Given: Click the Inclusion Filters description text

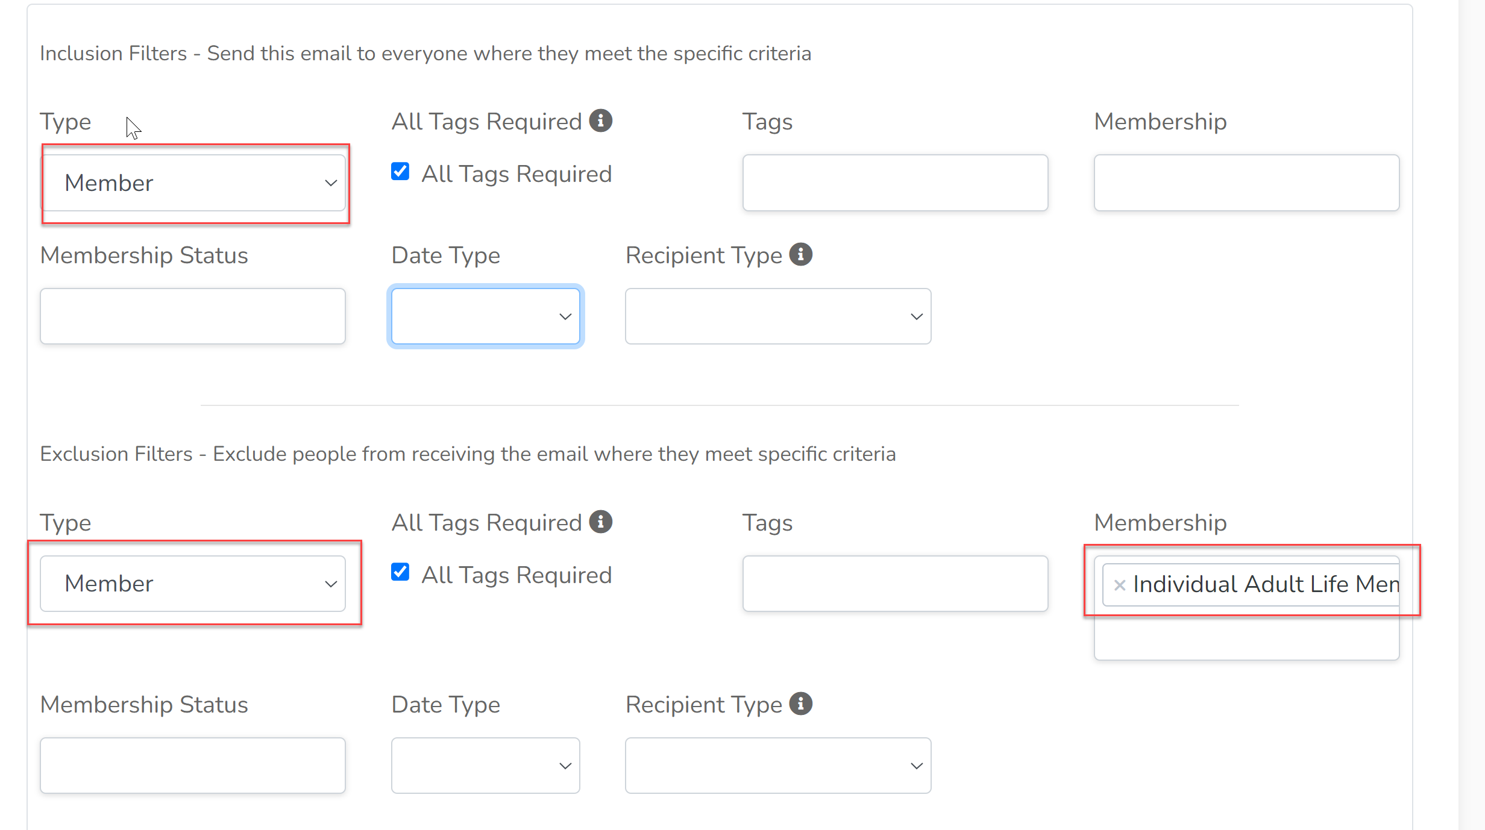Looking at the screenshot, I should pyautogui.click(x=425, y=54).
